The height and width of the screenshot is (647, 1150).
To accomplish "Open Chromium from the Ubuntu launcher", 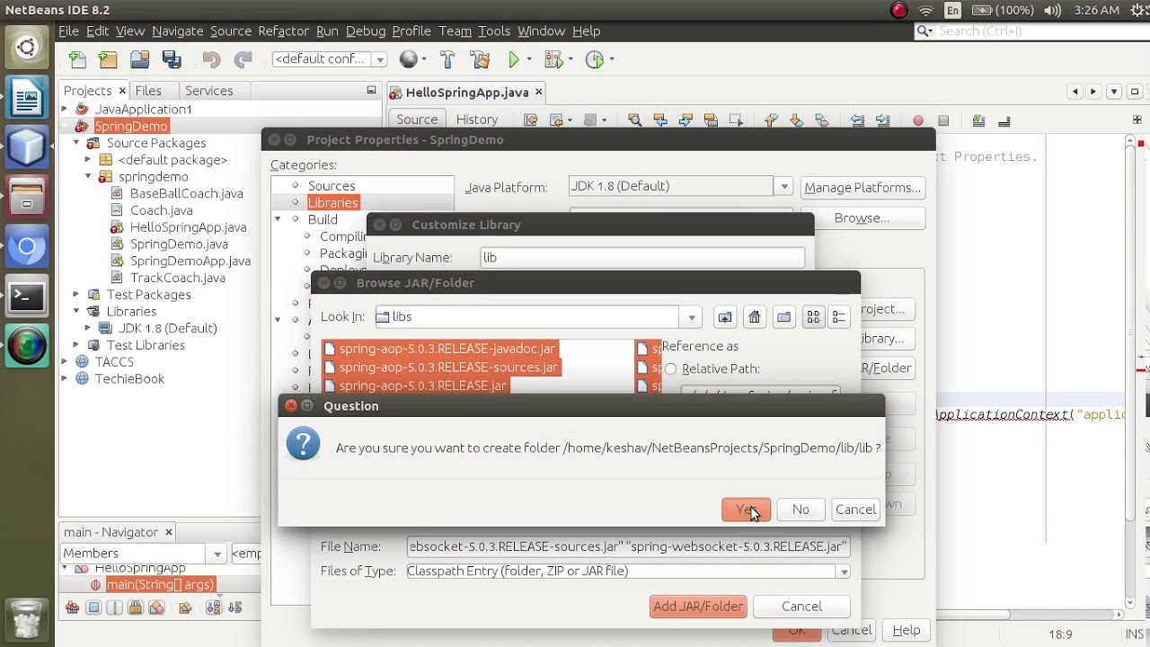I will click(x=26, y=247).
